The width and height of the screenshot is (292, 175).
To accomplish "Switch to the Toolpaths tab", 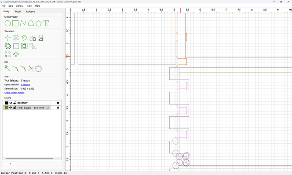I will [30, 11].
